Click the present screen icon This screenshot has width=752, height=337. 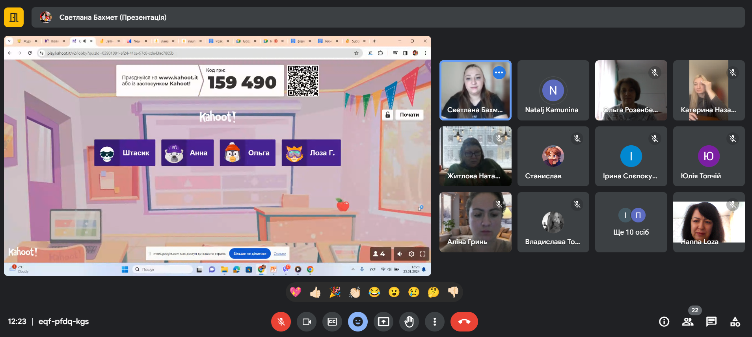coord(383,322)
